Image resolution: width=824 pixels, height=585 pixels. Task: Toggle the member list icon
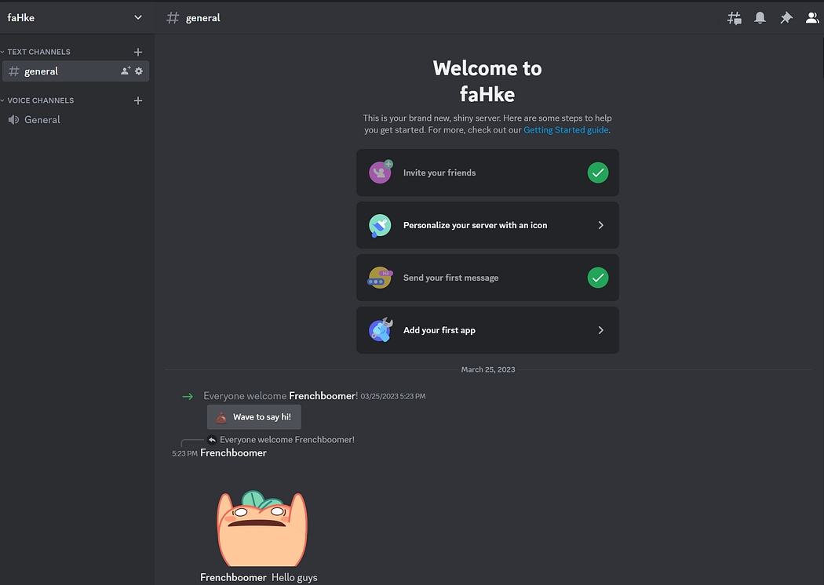click(x=812, y=18)
